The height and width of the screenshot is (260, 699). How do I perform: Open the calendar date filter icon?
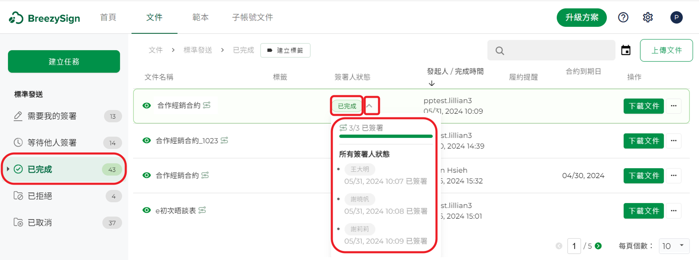tap(626, 50)
